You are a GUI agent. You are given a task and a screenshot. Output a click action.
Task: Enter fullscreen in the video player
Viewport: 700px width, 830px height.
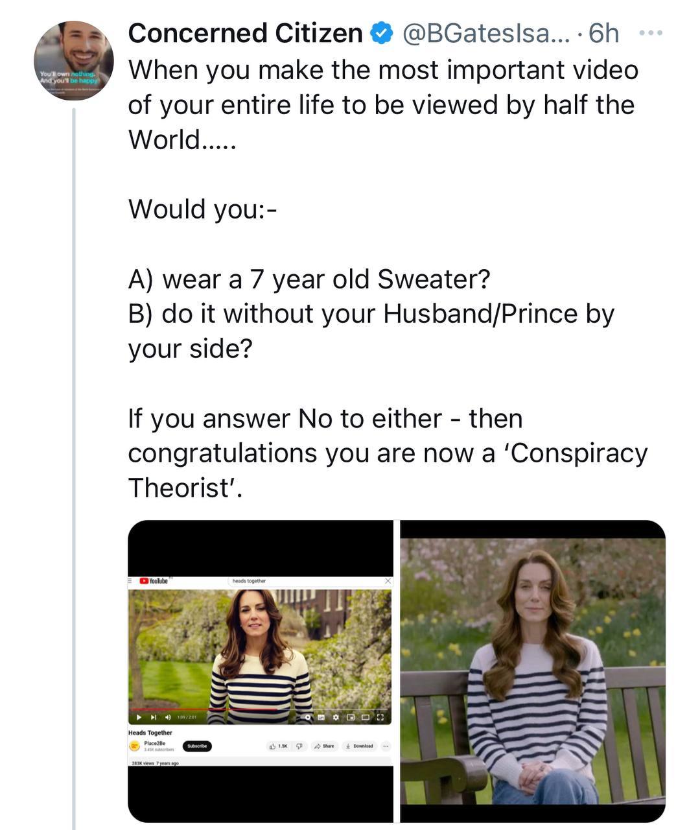click(380, 718)
